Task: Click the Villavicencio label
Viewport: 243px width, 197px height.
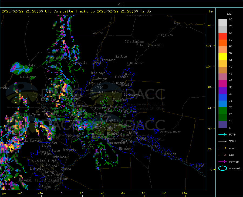Action: tap(60, 58)
